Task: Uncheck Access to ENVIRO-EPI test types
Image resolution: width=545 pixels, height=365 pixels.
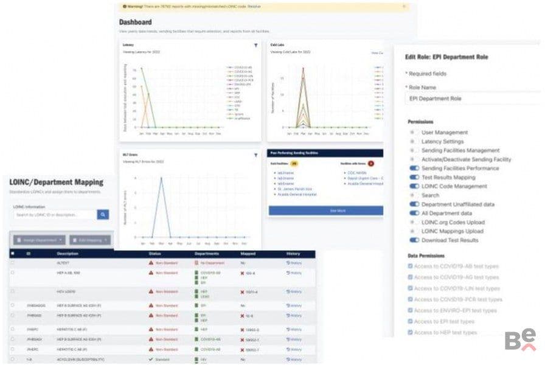Action: tap(410, 310)
